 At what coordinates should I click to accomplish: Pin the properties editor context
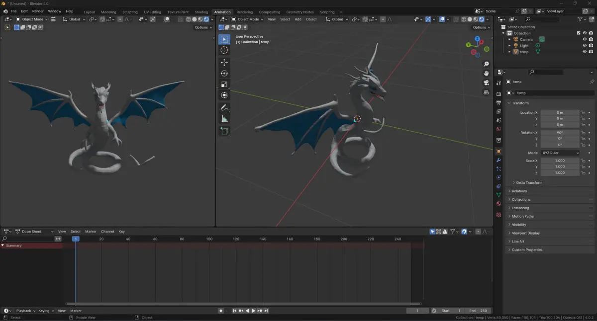[x=592, y=81]
